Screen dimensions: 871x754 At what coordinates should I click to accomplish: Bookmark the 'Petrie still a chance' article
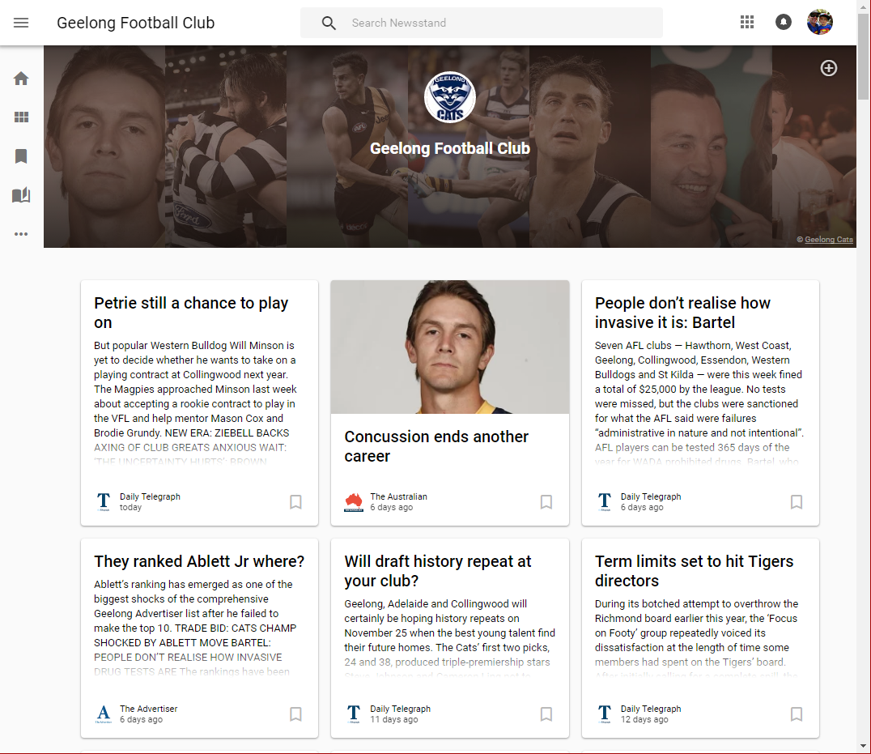click(295, 502)
